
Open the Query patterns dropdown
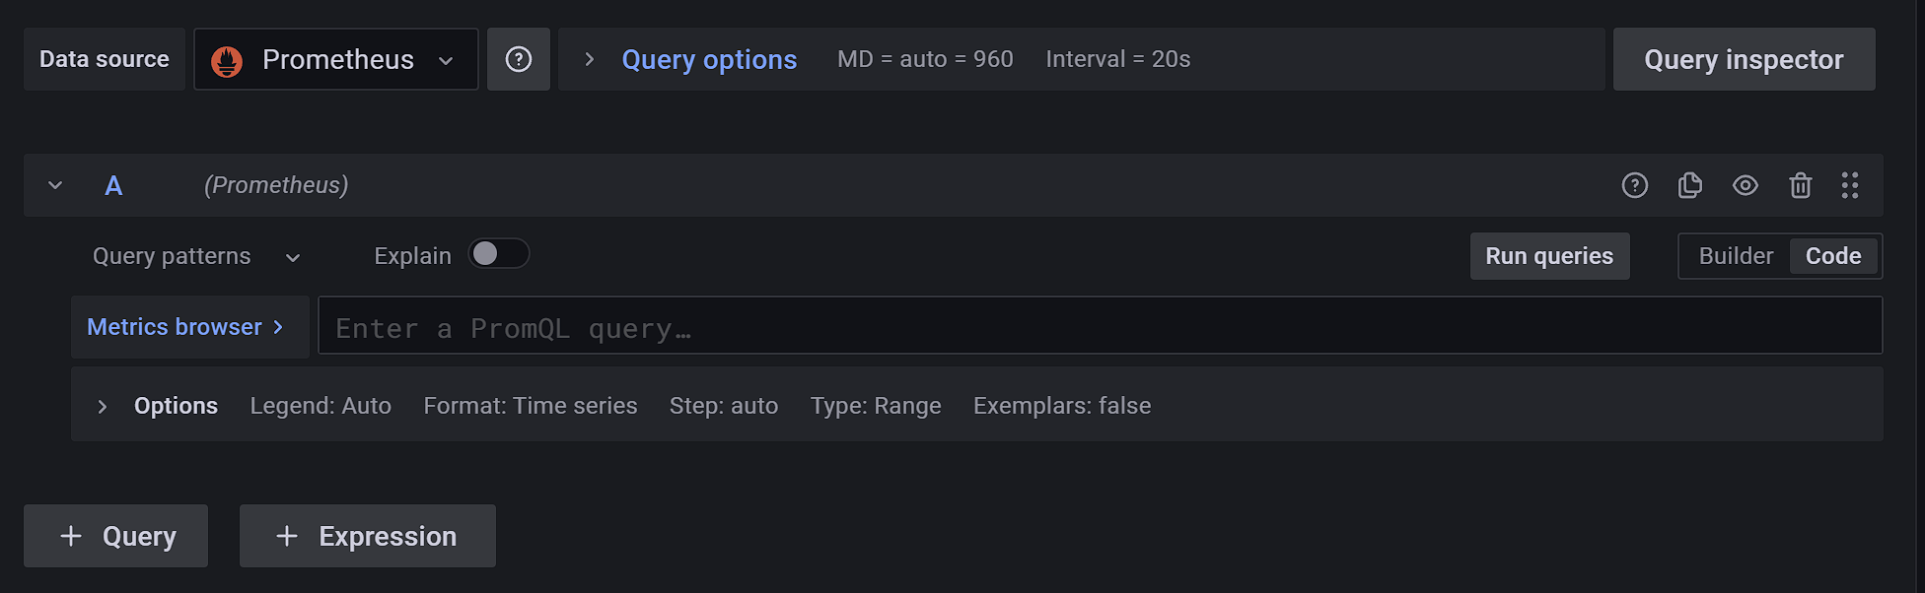coord(196,256)
